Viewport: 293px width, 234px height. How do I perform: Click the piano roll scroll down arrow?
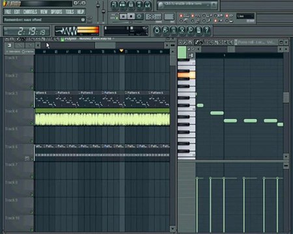(286, 156)
